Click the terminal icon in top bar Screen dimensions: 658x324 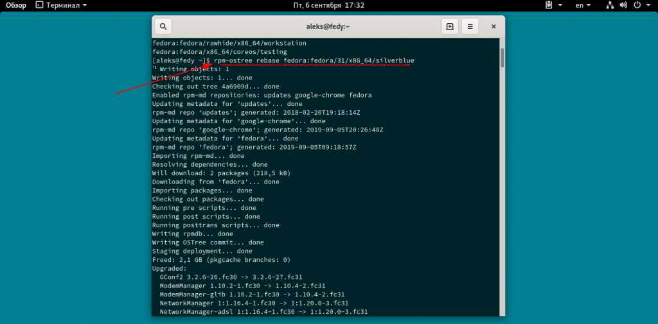(x=39, y=5)
